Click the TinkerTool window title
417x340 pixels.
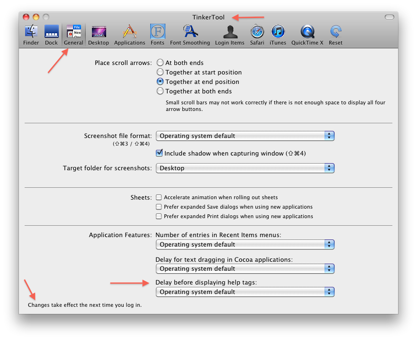click(208, 17)
